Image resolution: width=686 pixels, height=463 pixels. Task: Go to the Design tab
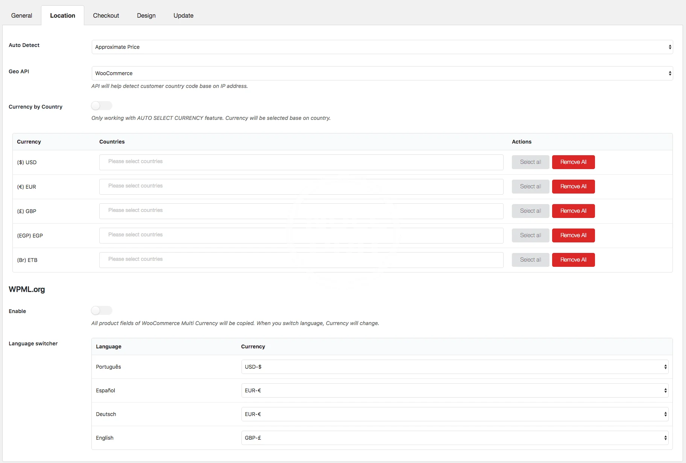[x=146, y=15]
